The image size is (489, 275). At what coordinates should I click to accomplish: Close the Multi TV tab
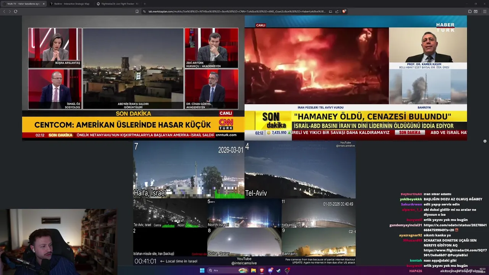(x=44, y=4)
